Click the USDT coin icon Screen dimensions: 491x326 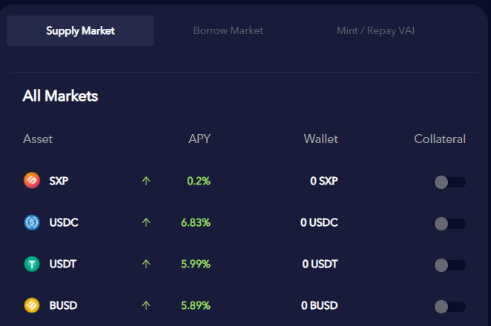click(x=32, y=264)
